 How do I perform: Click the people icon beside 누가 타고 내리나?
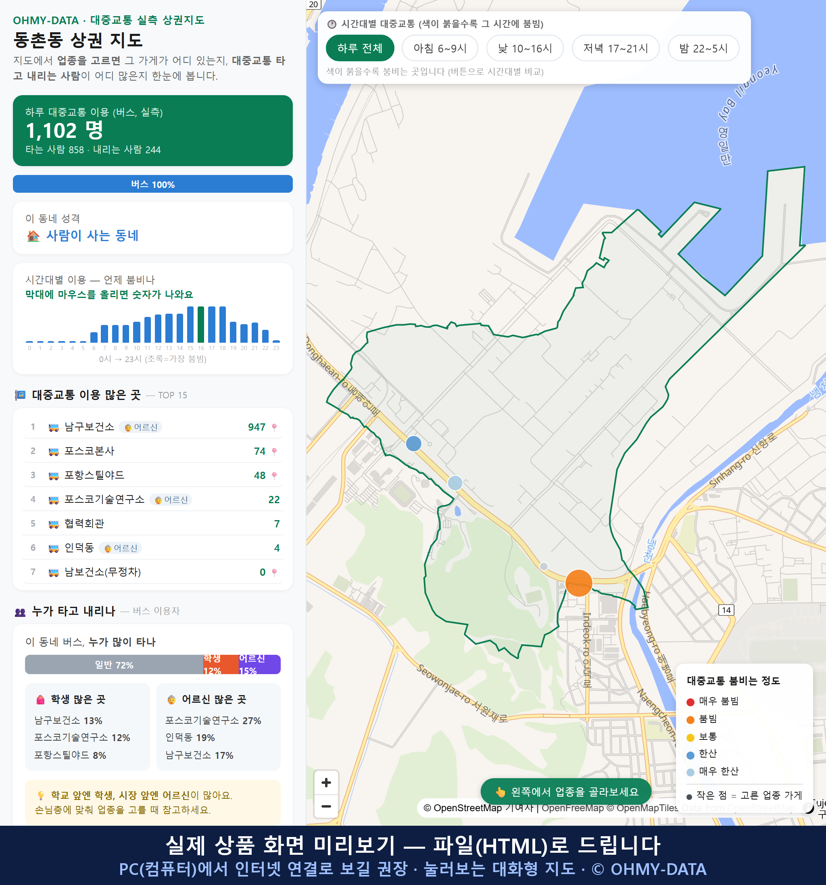pyautogui.click(x=20, y=612)
